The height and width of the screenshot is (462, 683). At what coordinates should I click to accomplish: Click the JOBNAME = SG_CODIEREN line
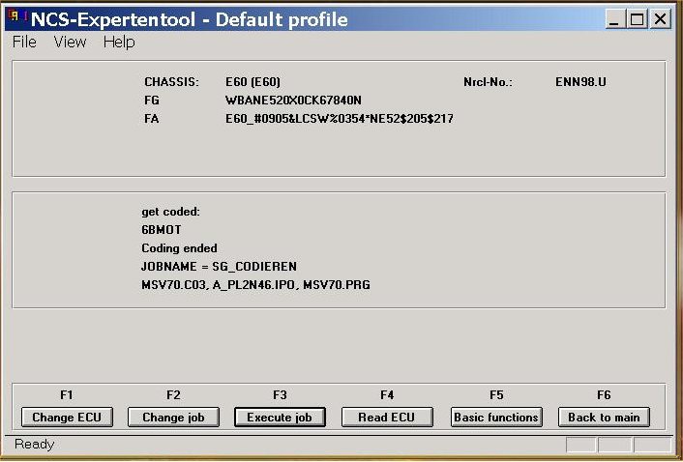pos(219,266)
